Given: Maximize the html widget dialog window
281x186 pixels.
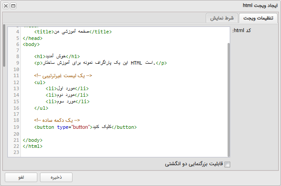Looking at the screenshot, I should 13,6.
